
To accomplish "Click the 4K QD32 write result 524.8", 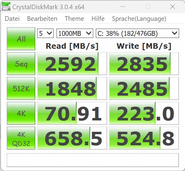I will [x=144, y=138].
